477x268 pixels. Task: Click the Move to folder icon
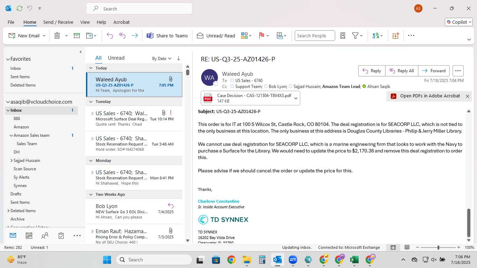[89, 36]
